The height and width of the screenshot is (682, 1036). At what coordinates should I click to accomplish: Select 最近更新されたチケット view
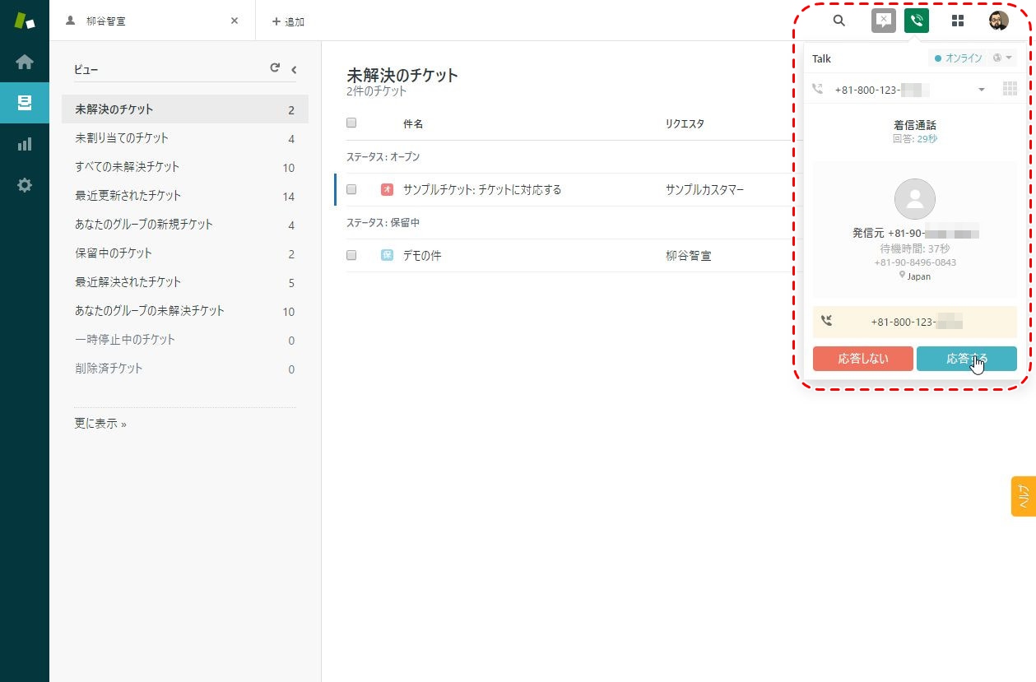(185, 196)
